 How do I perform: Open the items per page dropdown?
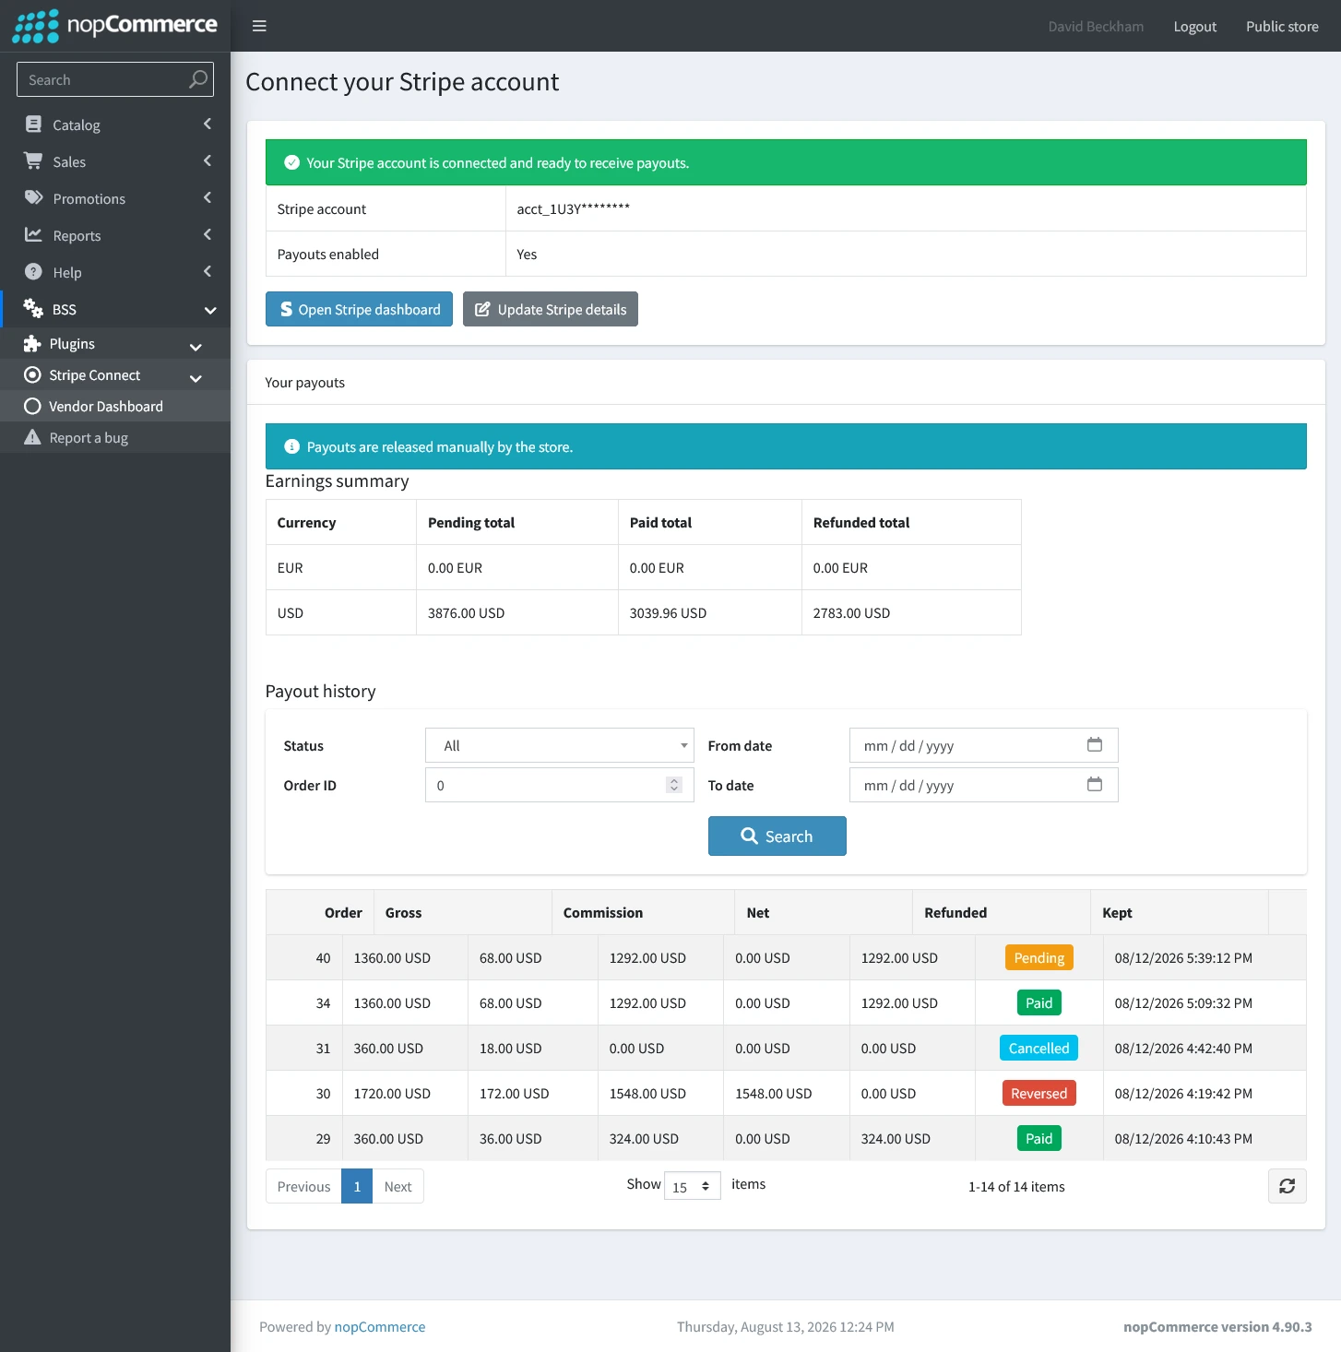coord(692,1187)
